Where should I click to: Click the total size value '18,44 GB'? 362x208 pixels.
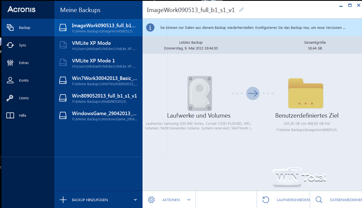click(315, 48)
